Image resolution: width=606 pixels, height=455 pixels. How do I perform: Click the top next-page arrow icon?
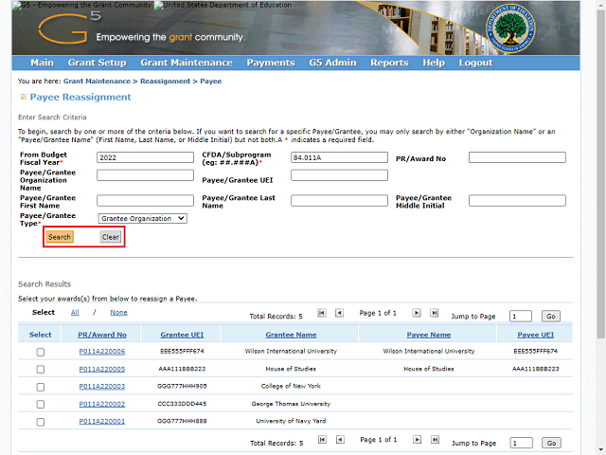[x=416, y=313]
